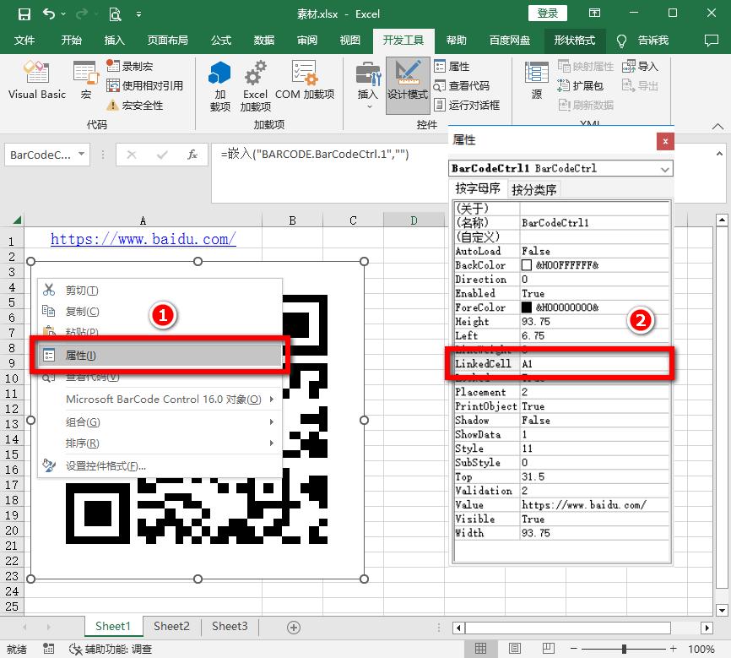Choose Format Control from context menu
This screenshot has width=731, height=658.
[160, 465]
